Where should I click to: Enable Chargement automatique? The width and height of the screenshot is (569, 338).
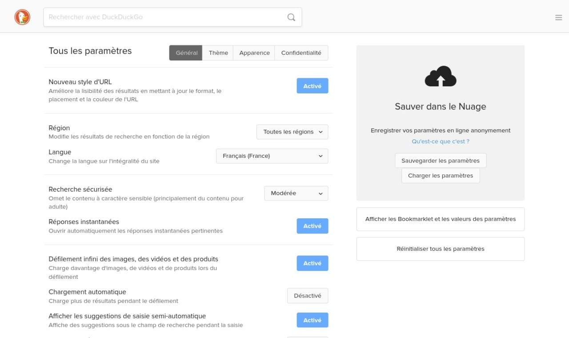308,295
